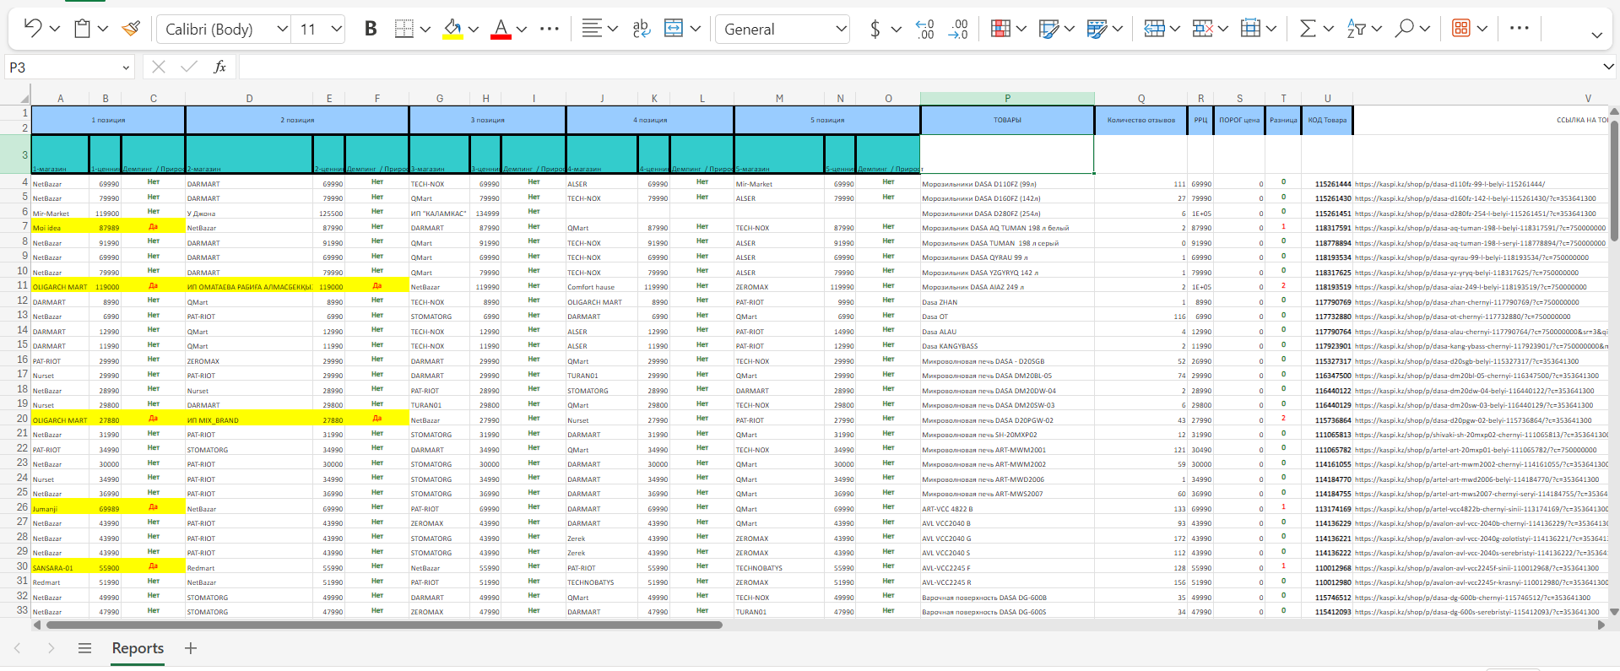Viewport: 1620px width, 671px height.
Task: Click Delete cells icon
Action: pyautogui.click(x=1202, y=29)
